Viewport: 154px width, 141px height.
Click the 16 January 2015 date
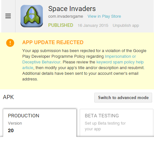[x=93, y=26]
